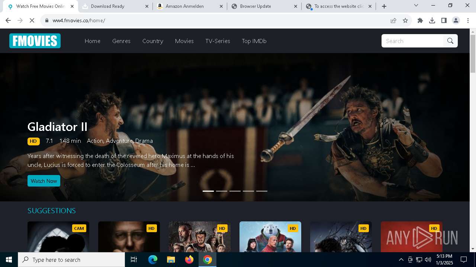The height and width of the screenshot is (267, 476).
Task: Open the gladiators group poster thumbnail
Action: [x=200, y=237]
